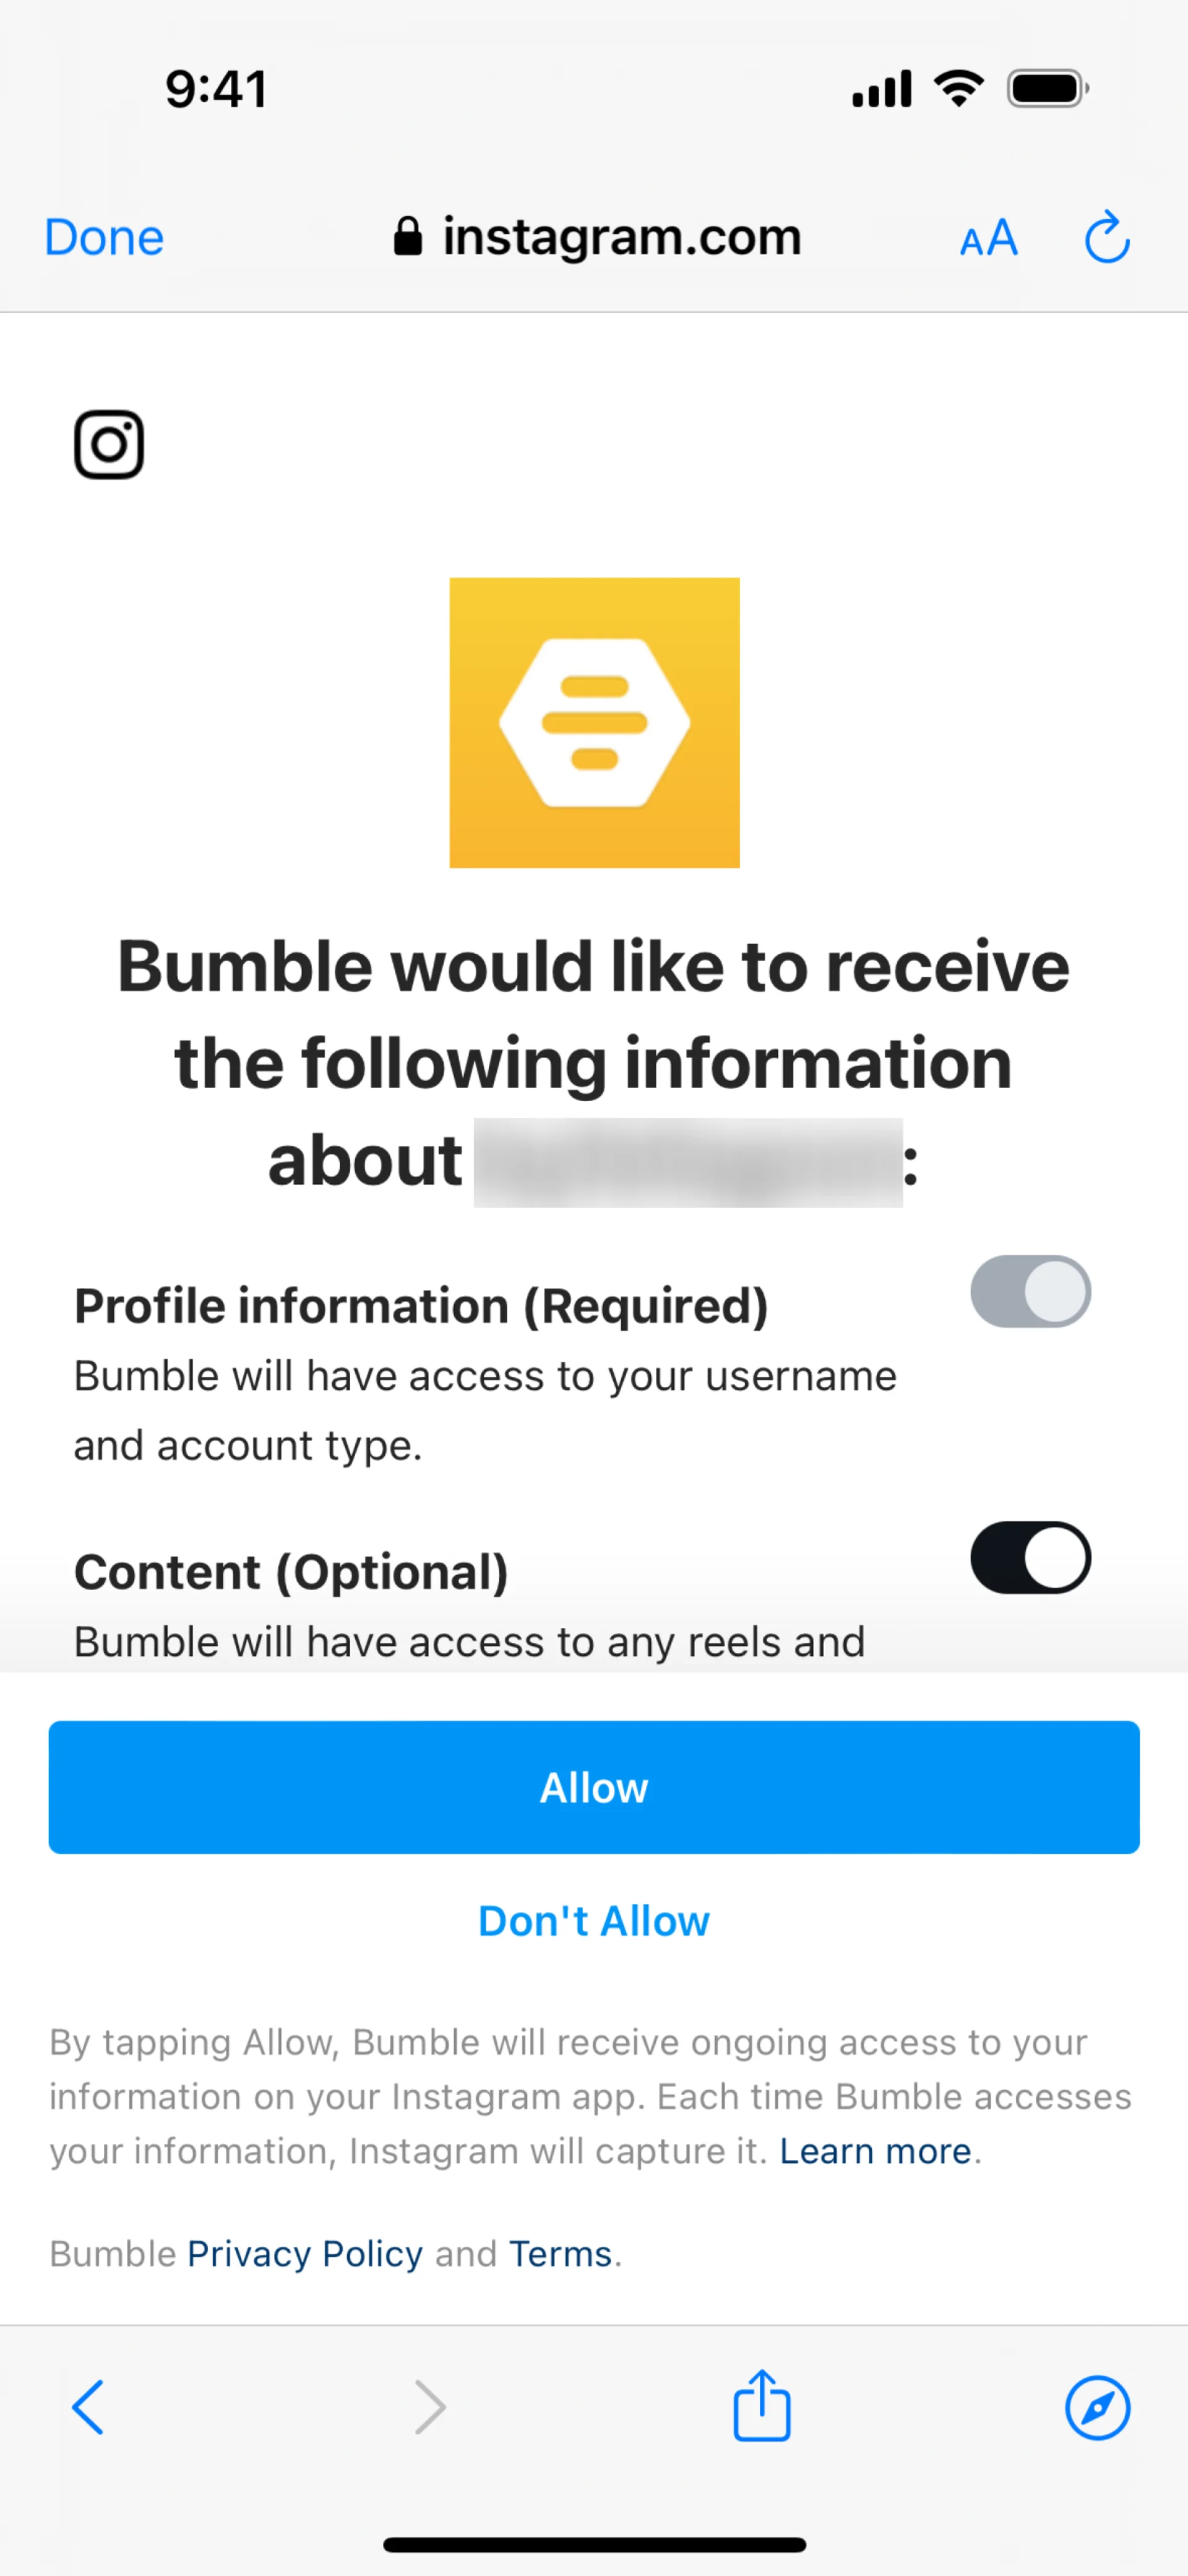
Task: Tap the Bumble app logo
Action: [594, 722]
